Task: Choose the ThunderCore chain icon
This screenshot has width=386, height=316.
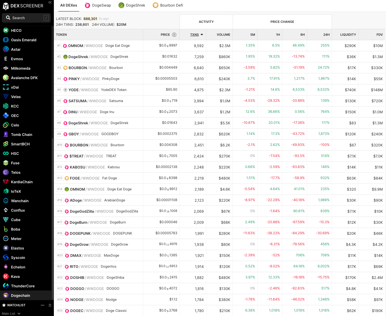Action: (x=6, y=286)
